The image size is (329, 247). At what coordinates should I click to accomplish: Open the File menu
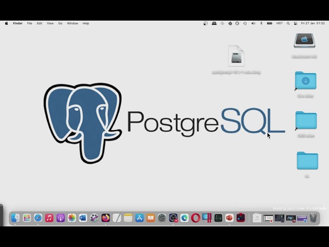[30, 23]
